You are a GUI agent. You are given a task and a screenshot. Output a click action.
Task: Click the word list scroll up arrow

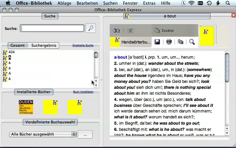click(96, 81)
